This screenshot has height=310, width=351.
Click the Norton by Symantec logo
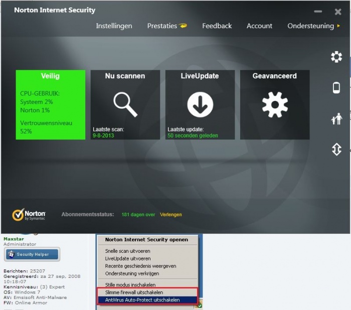tap(29, 215)
